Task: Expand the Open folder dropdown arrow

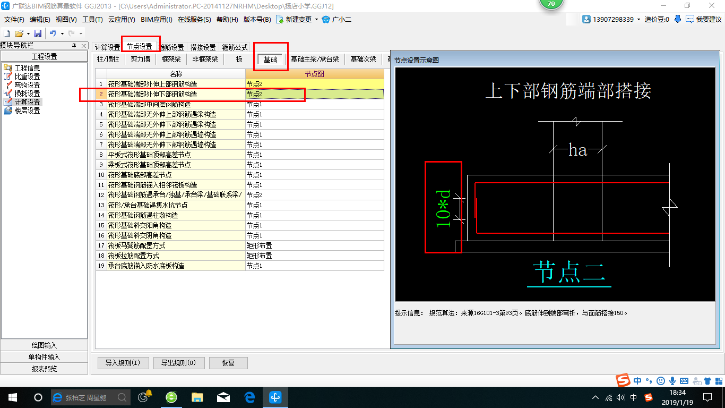Action: point(28,33)
